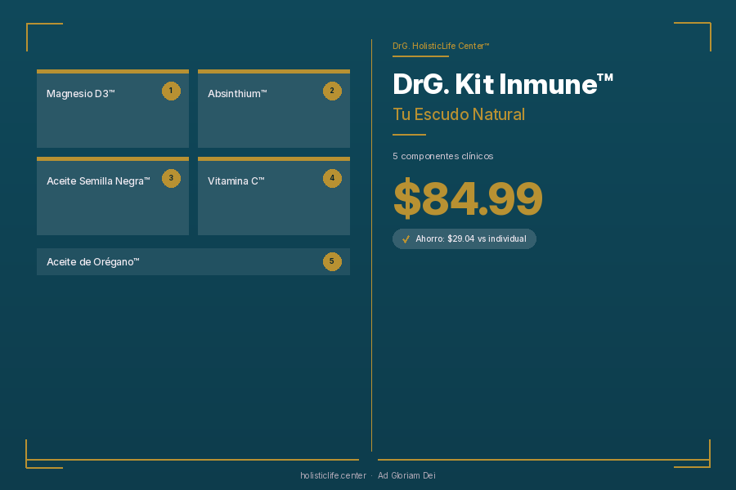The width and height of the screenshot is (736, 490).
Task: Click the Magnesio D3 component card
Action: click(113, 109)
